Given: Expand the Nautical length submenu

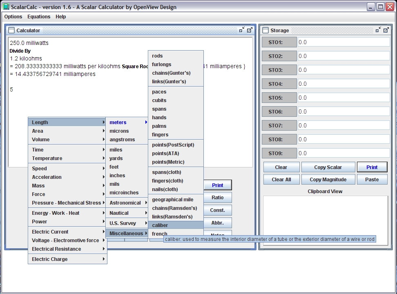Looking at the screenshot, I should [x=127, y=213].
